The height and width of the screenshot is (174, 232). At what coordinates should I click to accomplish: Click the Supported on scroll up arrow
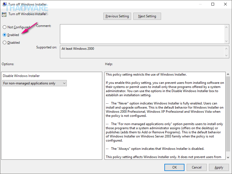point(226,49)
